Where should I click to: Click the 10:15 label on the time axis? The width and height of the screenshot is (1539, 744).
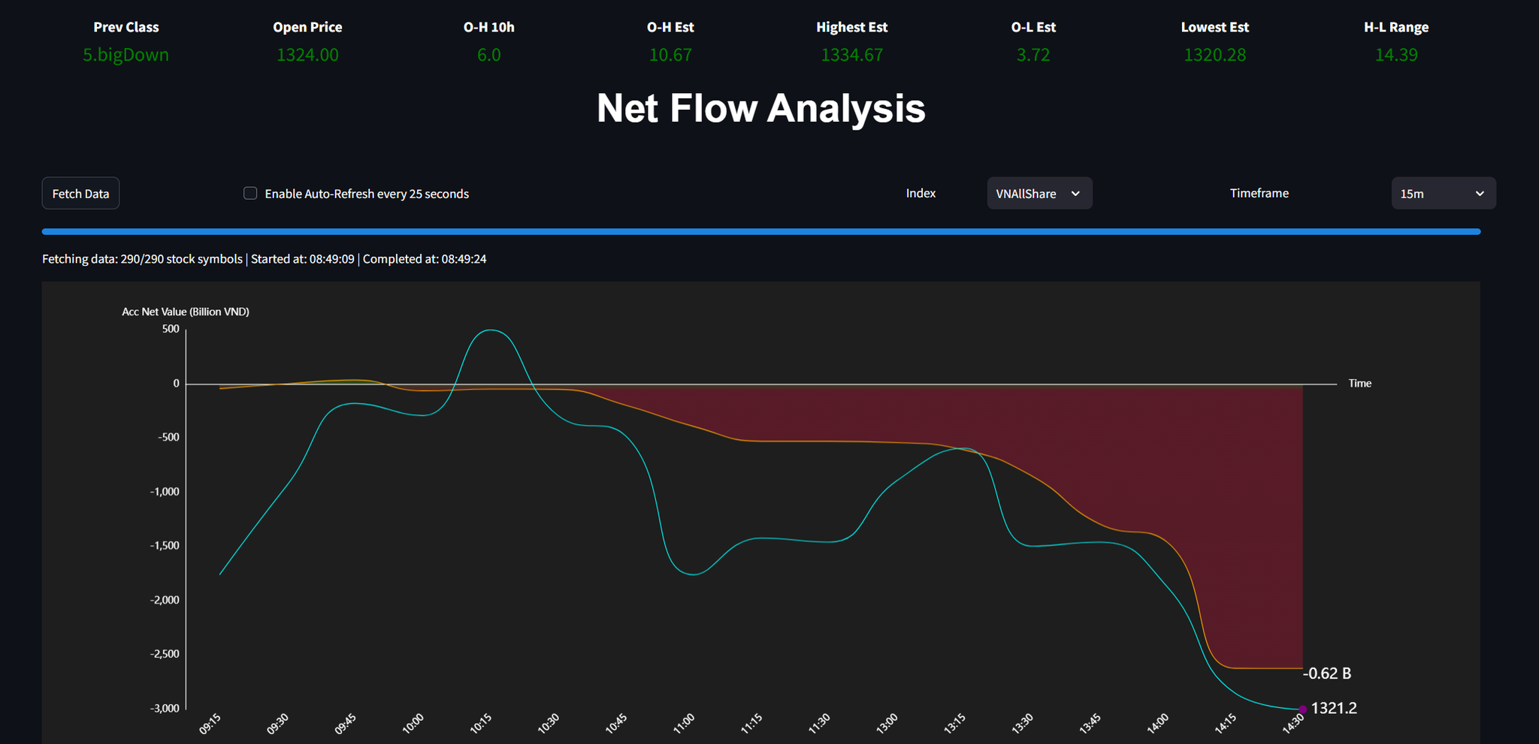click(x=481, y=723)
